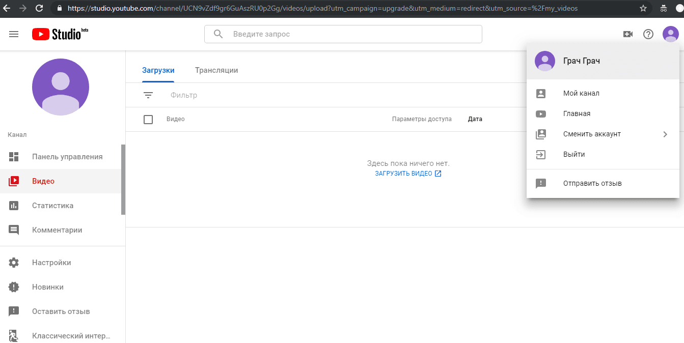Switch to the Загрузки tab
The width and height of the screenshot is (684, 343).
[x=158, y=70]
